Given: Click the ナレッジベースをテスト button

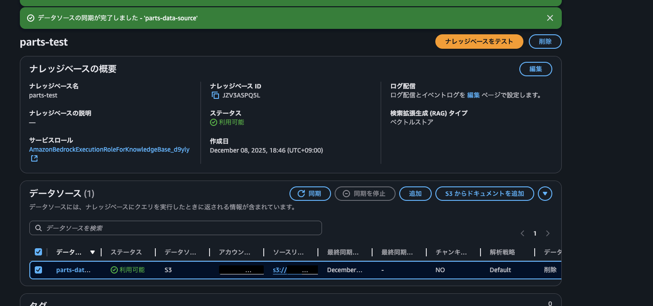Looking at the screenshot, I should click(479, 41).
